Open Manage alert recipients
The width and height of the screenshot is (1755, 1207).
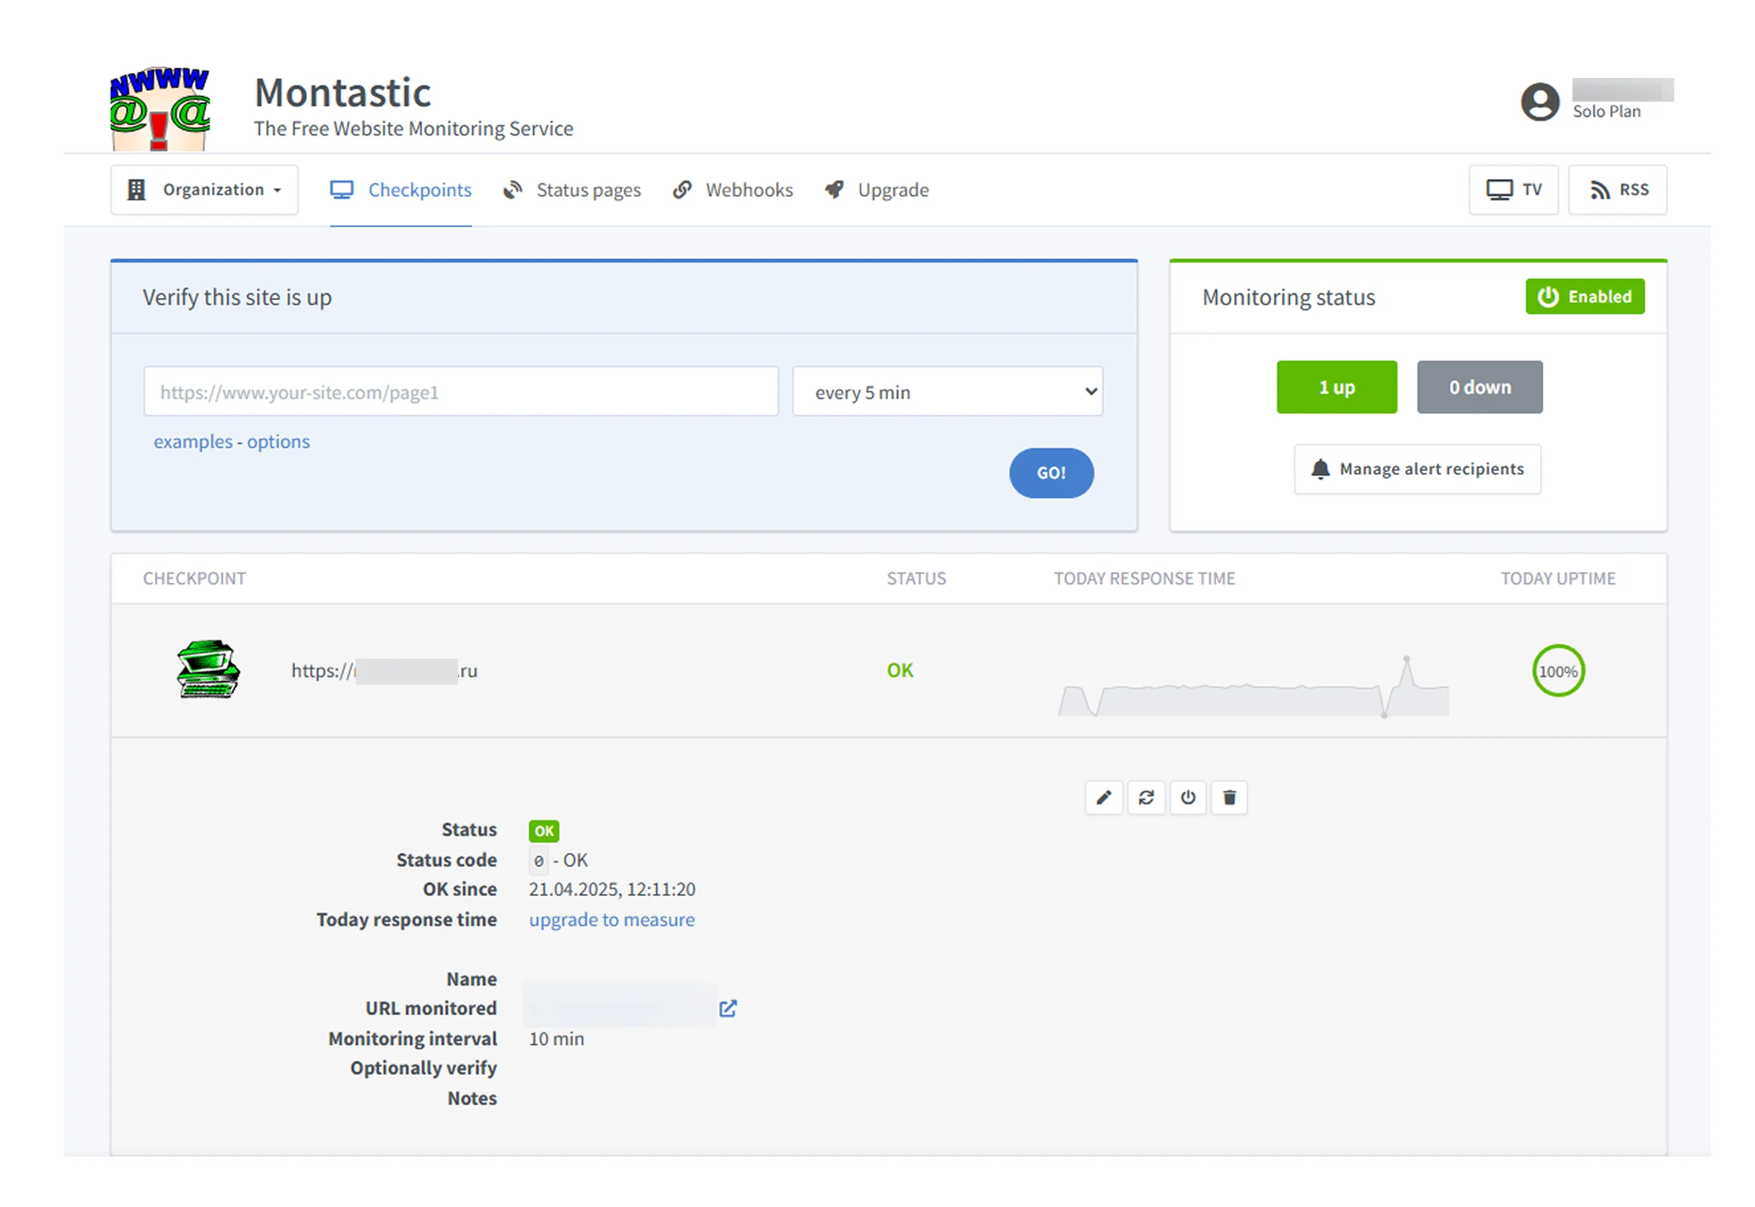click(x=1417, y=470)
